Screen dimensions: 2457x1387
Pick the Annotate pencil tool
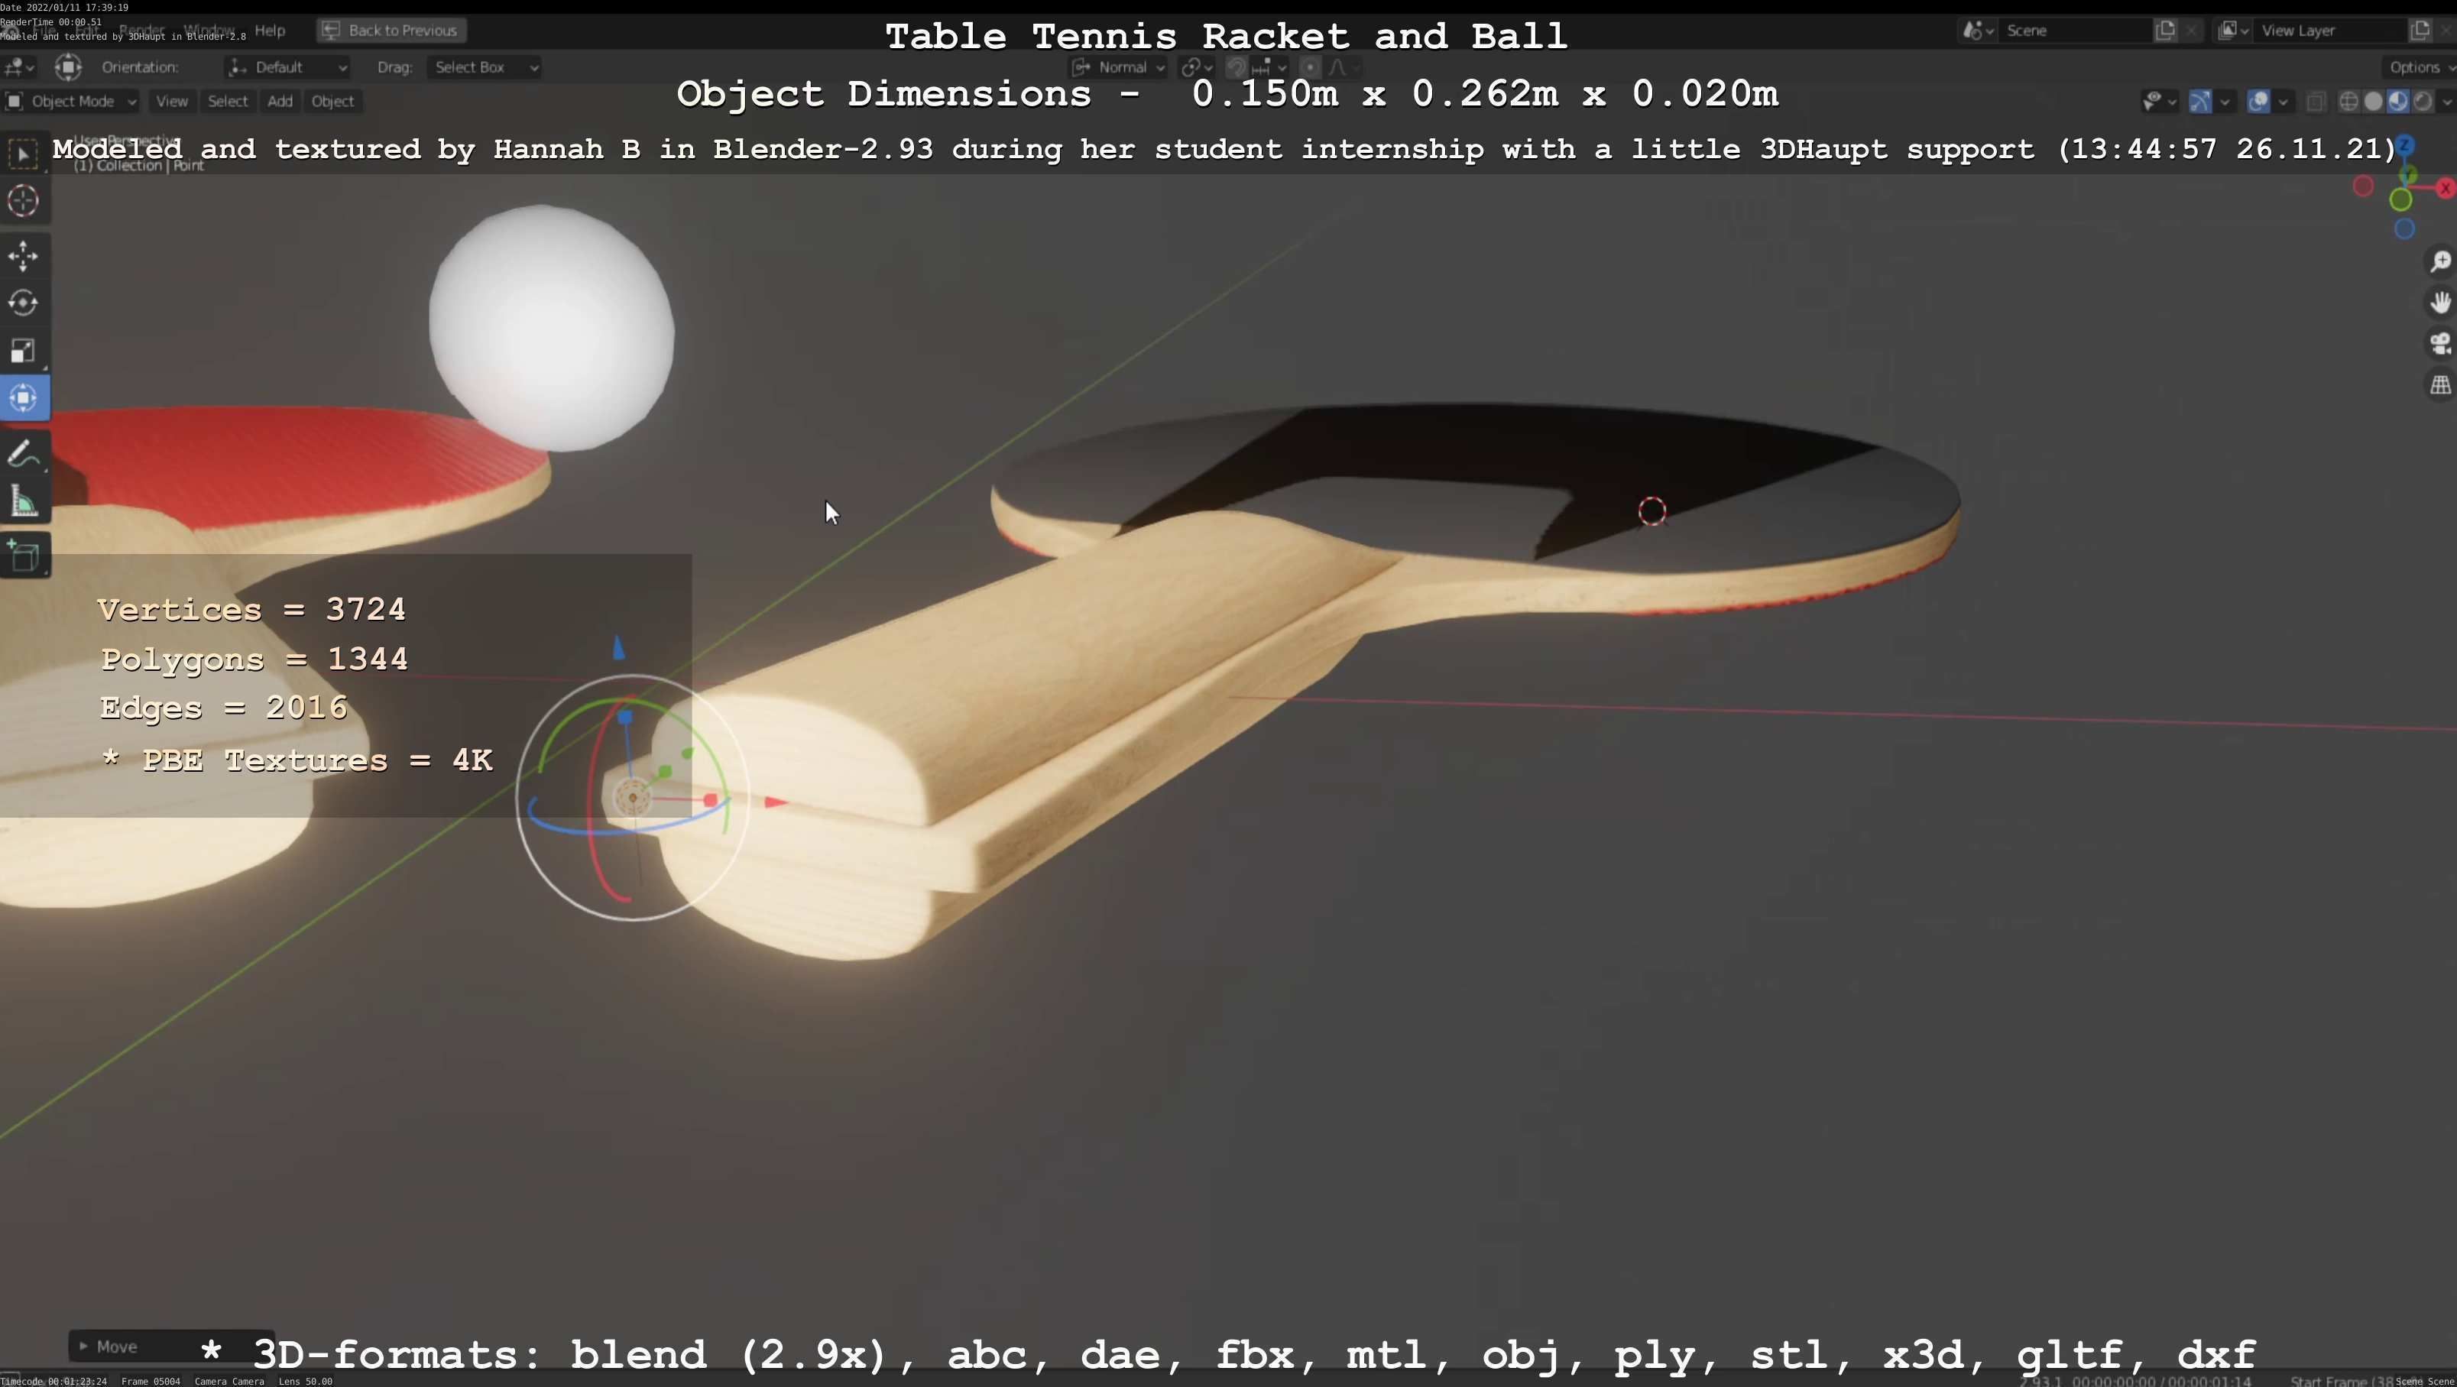24,454
